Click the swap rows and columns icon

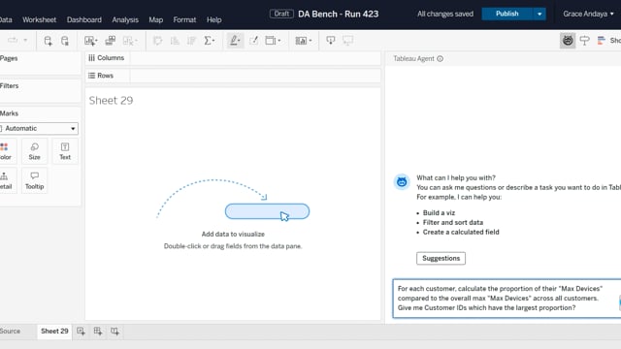pos(157,41)
